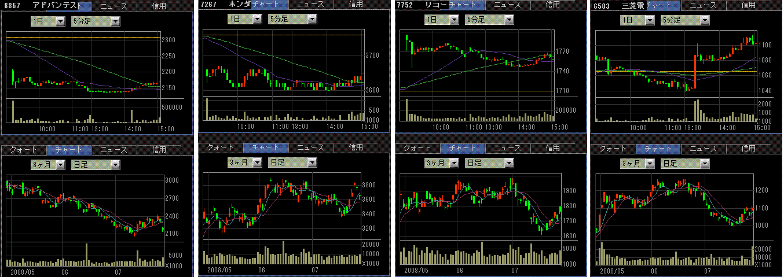Select チャート tab in panel below Mitsubishi Electric

point(658,149)
